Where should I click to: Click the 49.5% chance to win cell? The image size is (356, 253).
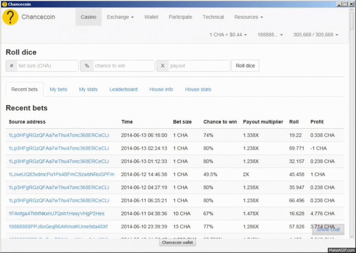tap(210, 175)
